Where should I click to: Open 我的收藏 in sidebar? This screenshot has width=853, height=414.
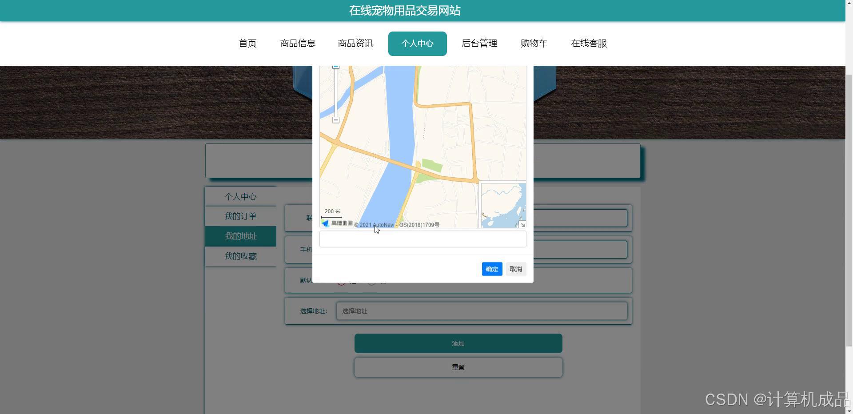[x=240, y=256]
